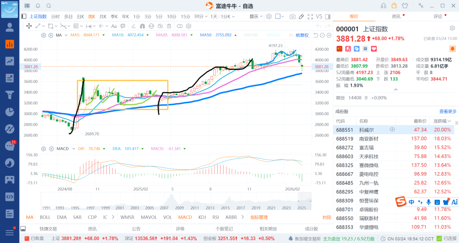Open the line-chart markets icon in the sidebar
Image resolution: width=459 pixels, height=243 pixels.
tap(10, 61)
